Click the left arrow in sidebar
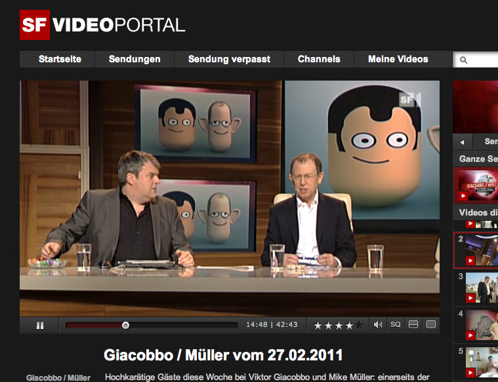This screenshot has width=498, height=382. coord(463,142)
